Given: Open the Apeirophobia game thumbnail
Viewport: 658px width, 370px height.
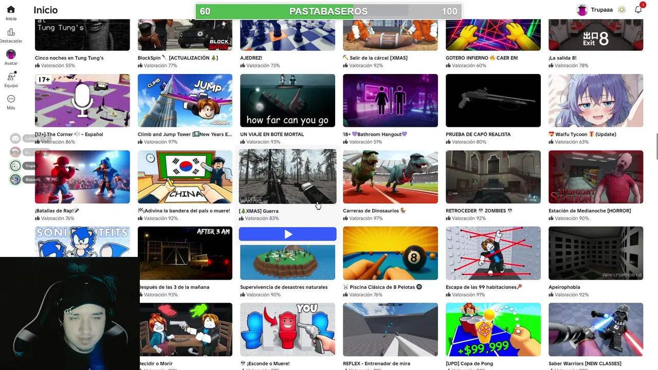Looking at the screenshot, I should pyautogui.click(x=596, y=253).
